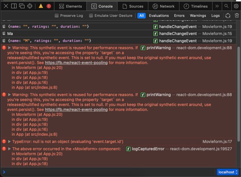Select the logged object with empty name, ratings, duration
The image size is (241, 177).
click(48, 26)
